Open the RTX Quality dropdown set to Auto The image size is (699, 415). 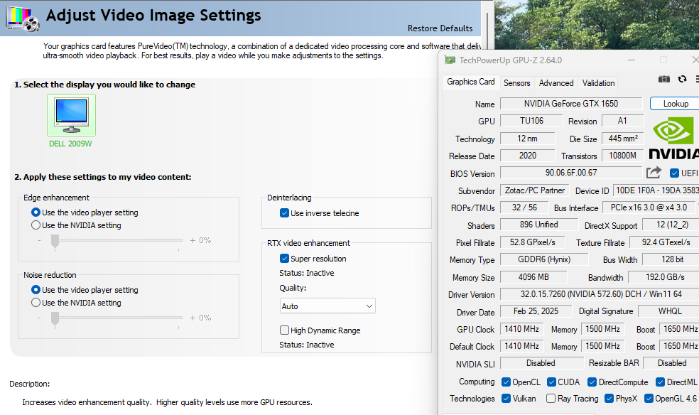tap(327, 306)
